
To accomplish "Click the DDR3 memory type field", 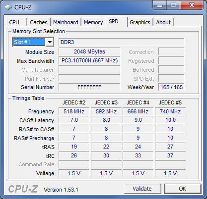I will point(121,42).
